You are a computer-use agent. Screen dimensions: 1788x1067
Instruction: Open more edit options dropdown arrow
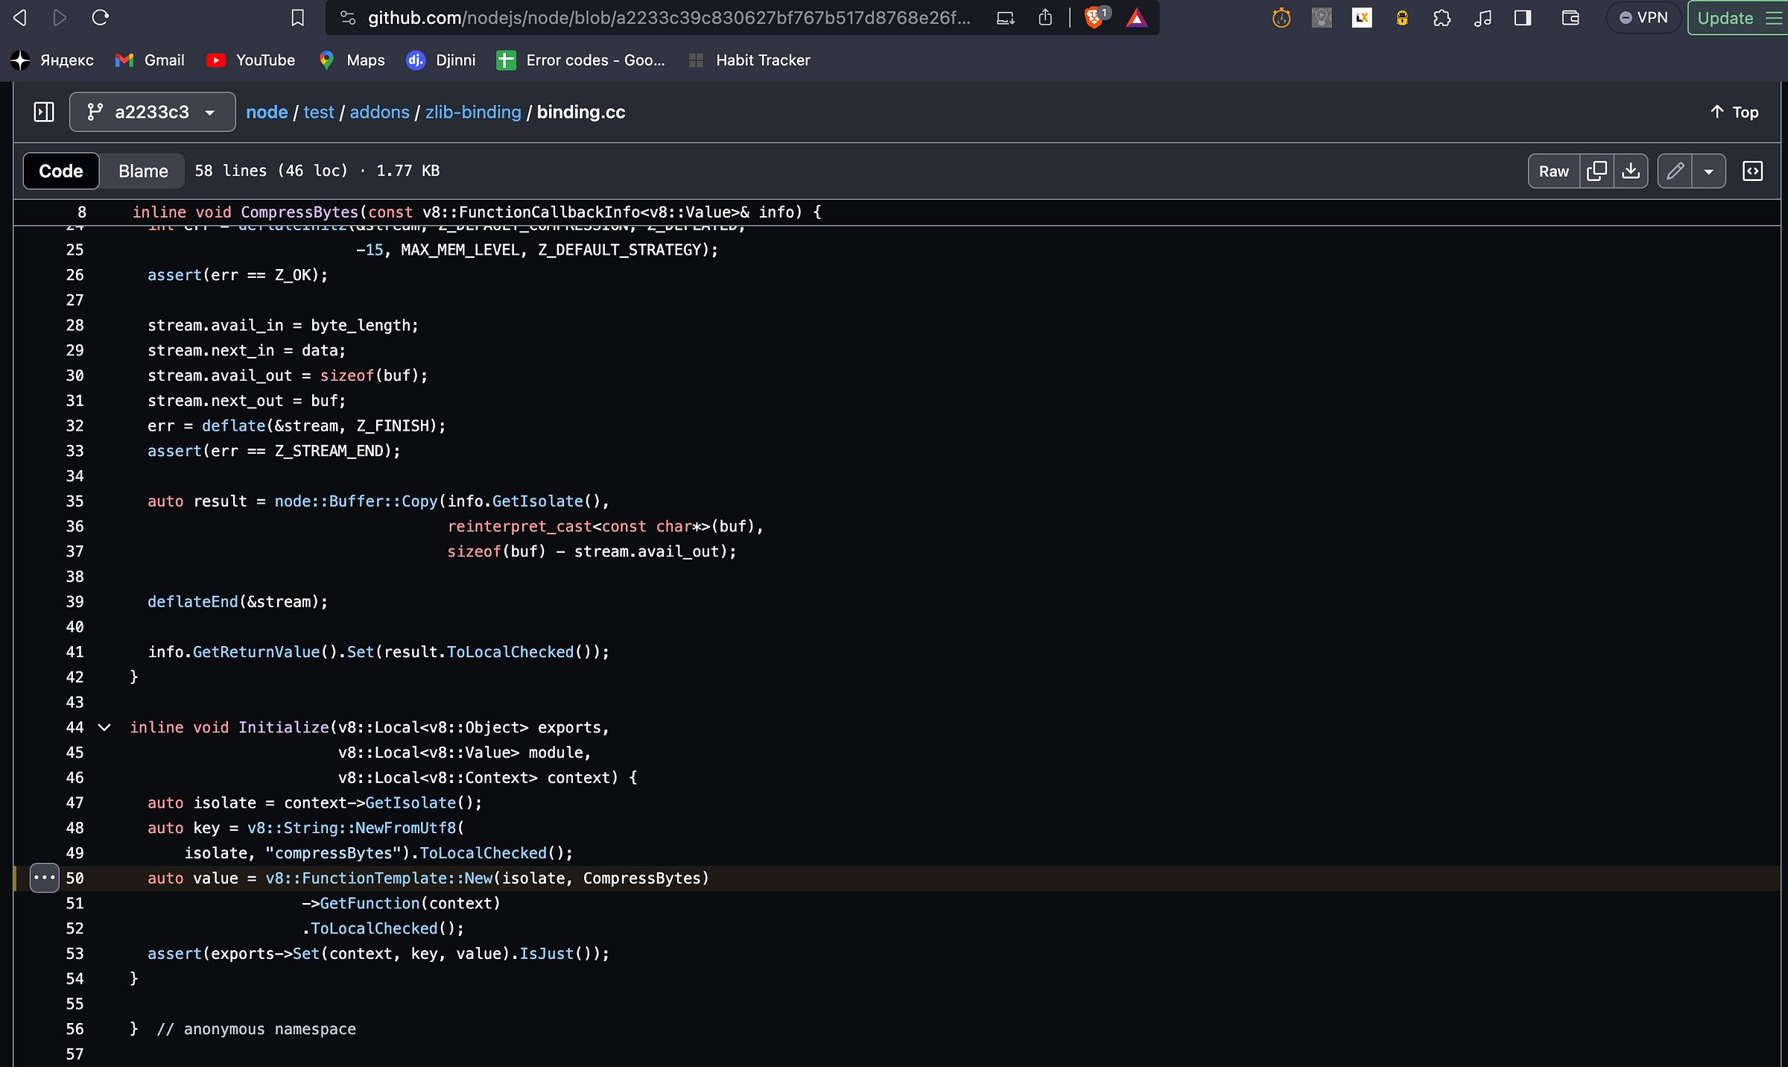[1709, 171]
